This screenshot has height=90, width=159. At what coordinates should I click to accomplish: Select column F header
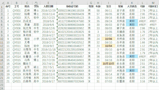pyautogui.click(x=72, y=3)
